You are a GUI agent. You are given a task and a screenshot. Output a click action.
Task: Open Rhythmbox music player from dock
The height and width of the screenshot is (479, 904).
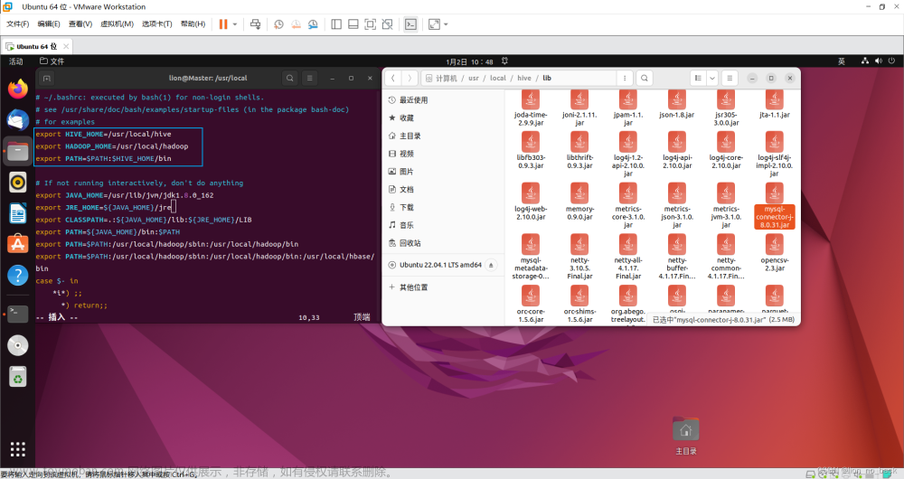point(18,183)
